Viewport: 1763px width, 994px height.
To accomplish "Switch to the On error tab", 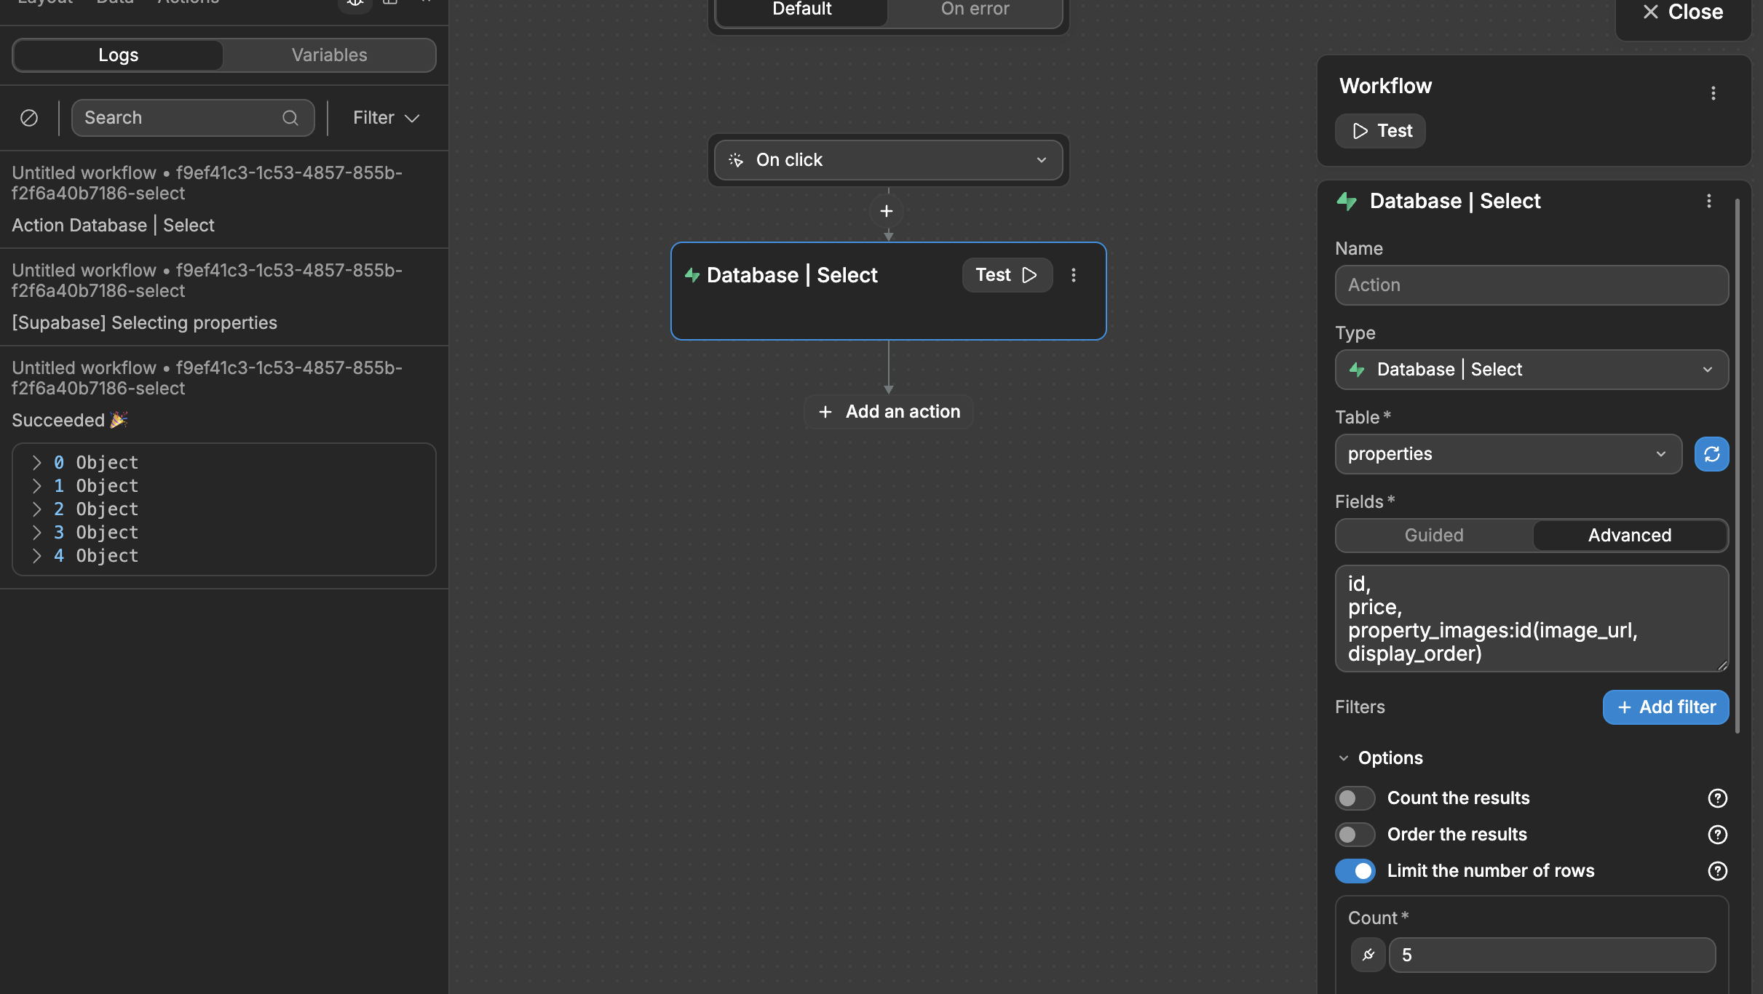I will coord(974,9).
